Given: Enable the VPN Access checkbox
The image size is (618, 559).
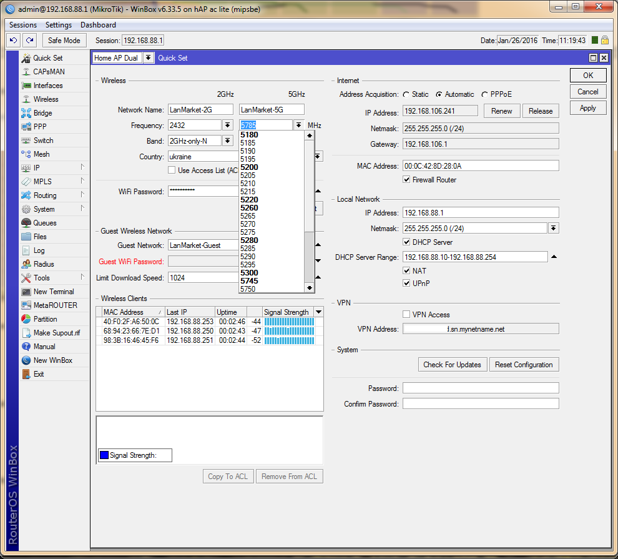Looking at the screenshot, I should [407, 315].
